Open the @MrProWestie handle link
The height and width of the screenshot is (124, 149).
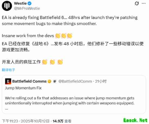click(27, 9)
